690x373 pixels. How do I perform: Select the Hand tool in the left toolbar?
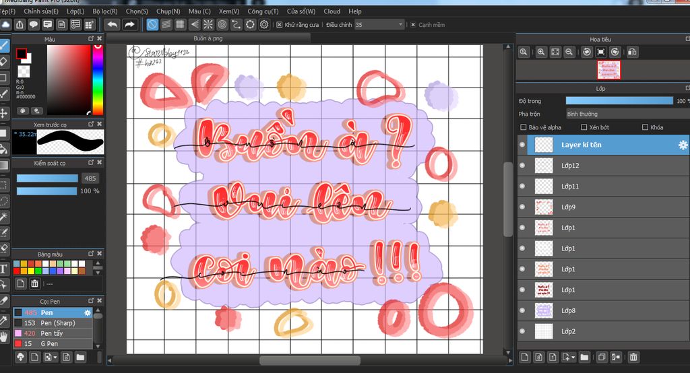[3, 337]
